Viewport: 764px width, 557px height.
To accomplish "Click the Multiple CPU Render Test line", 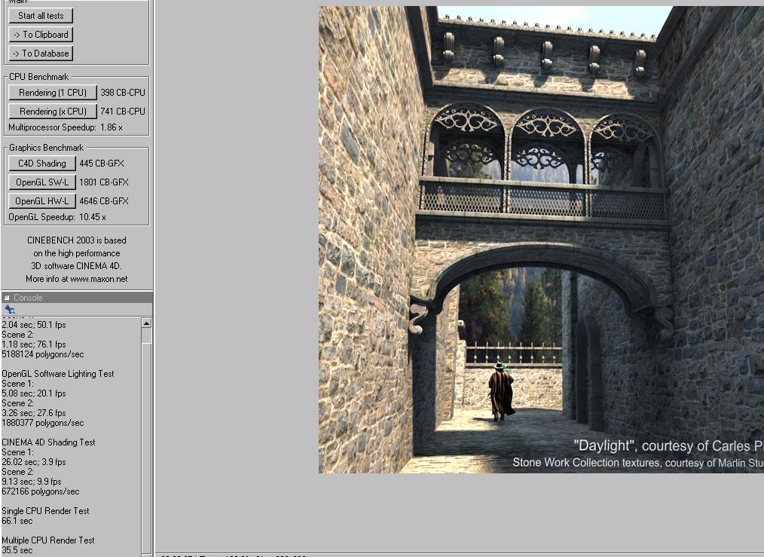I will click(x=48, y=540).
